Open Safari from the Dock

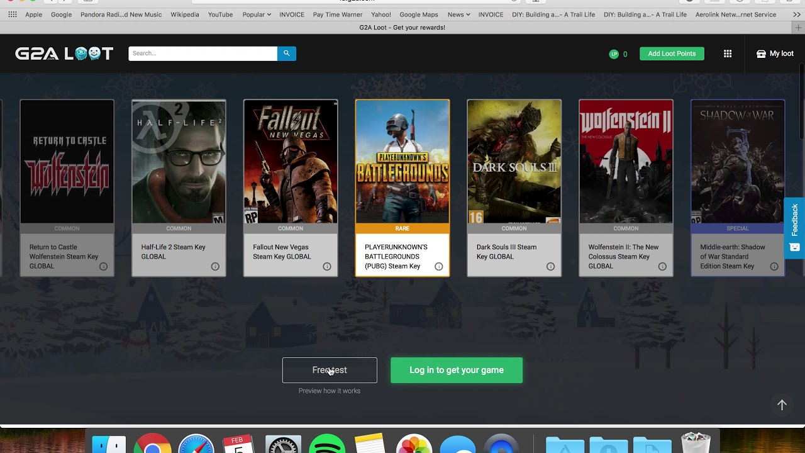(x=196, y=444)
